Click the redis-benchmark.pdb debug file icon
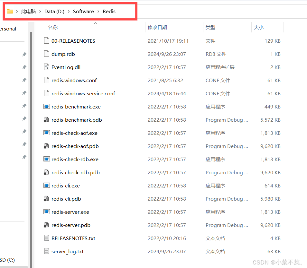The width and height of the screenshot is (307, 268). click(46, 120)
